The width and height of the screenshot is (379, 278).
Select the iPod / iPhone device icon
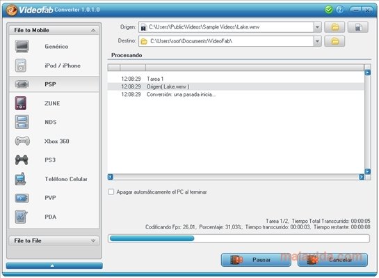tap(21, 65)
